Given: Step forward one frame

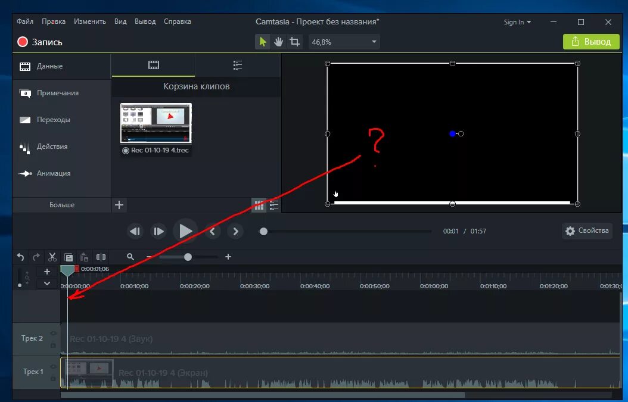Looking at the screenshot, I should [158, 232].
